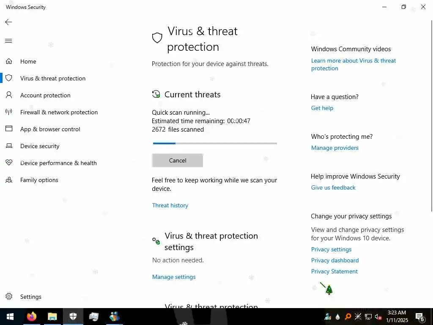
Task: Open the people icon app in taskbar
Action: tap(114, 317)
